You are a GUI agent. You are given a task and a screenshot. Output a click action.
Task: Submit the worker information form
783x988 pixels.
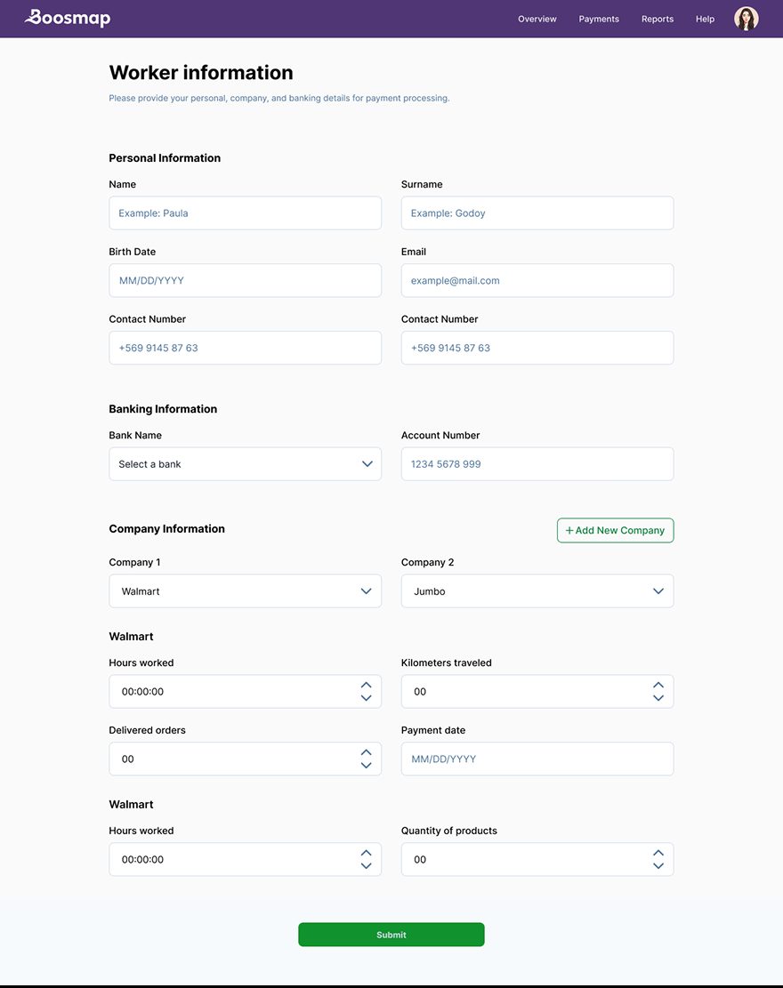tap(391, 935)
